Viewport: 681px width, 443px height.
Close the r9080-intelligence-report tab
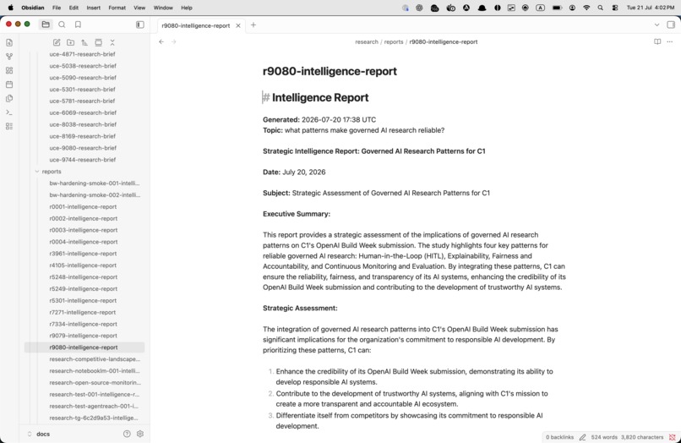click(x=238, y=25)
